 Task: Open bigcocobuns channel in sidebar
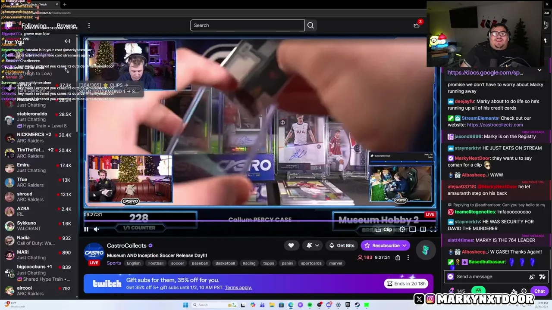(x=39, y=273)
